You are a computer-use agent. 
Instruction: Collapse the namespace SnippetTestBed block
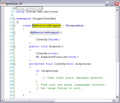coord(14,19)
